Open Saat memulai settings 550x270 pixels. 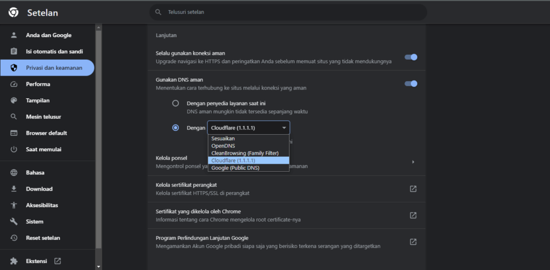point(47,149)
